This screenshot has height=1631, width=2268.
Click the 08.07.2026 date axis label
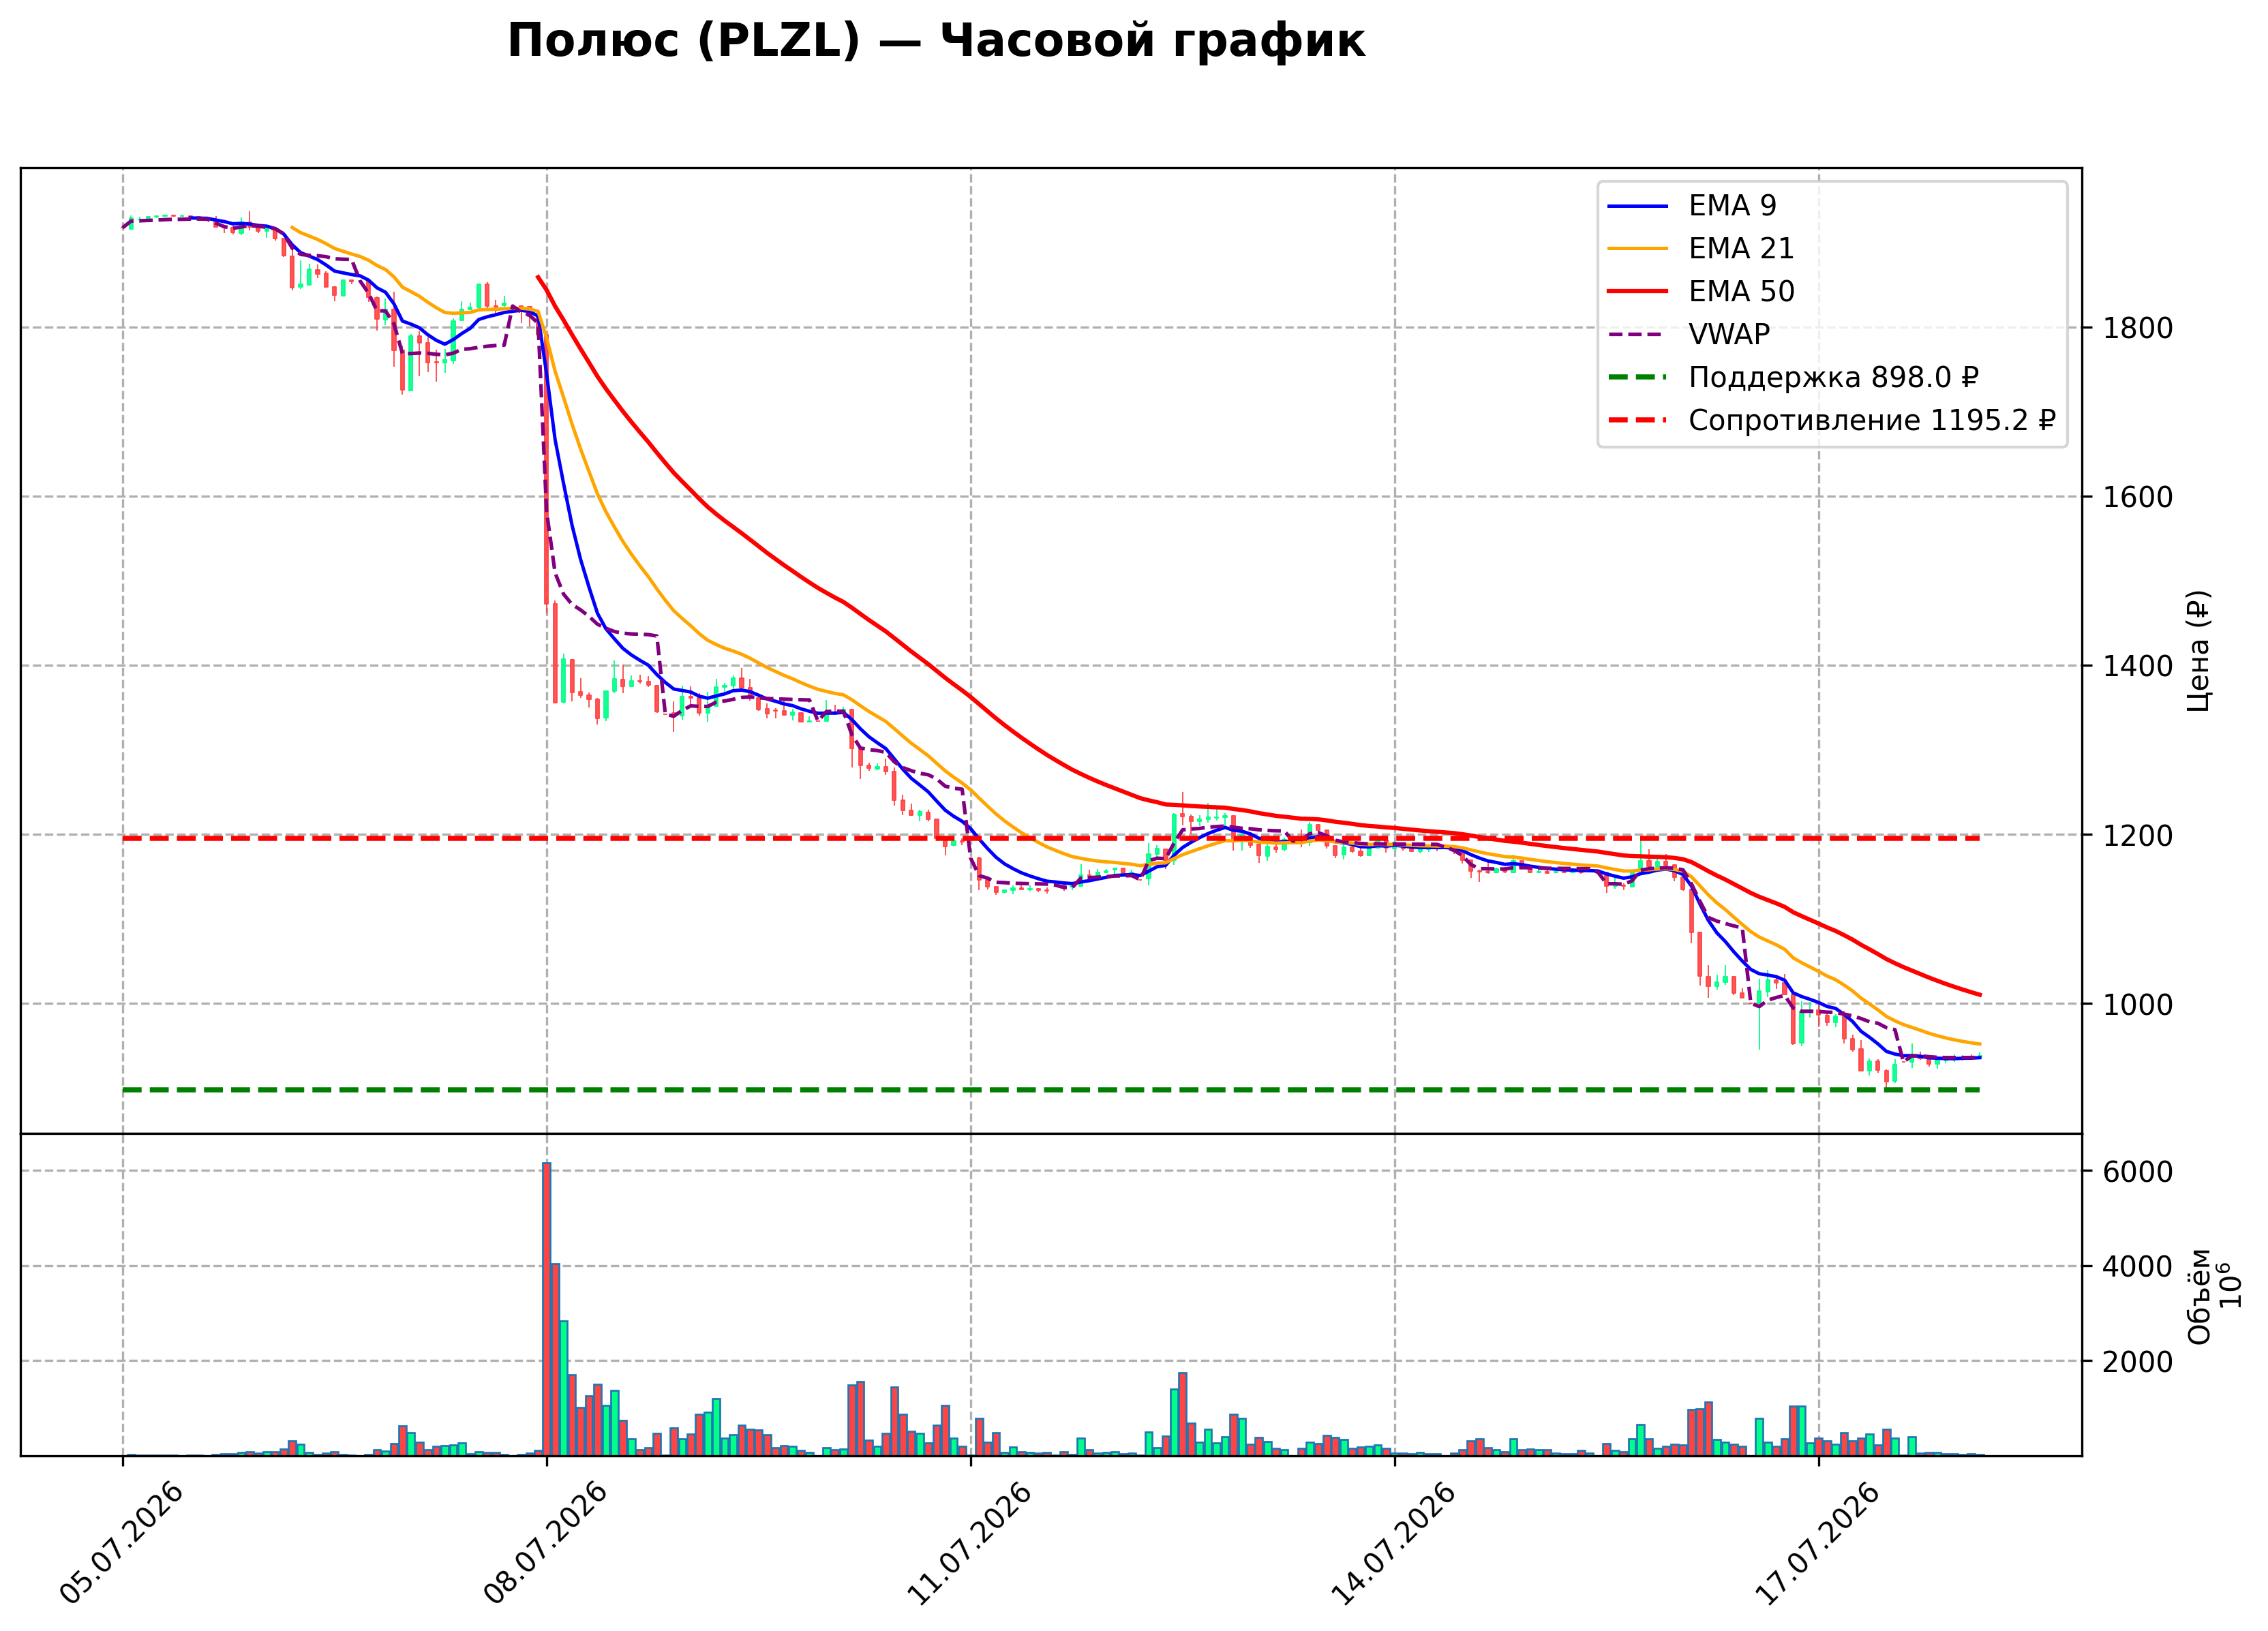tap(546, 1544)
